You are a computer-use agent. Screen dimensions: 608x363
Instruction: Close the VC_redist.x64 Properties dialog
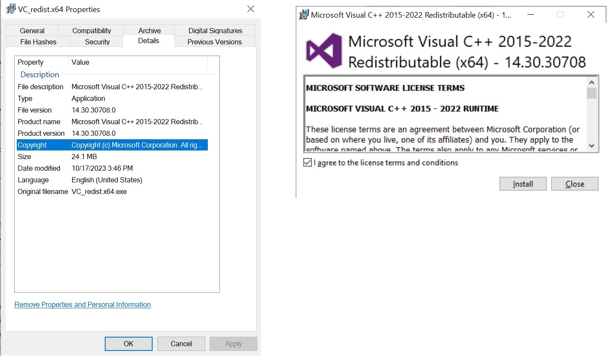point(251,9)
